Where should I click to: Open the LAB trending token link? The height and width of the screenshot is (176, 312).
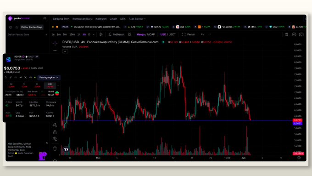pos(135,27)
